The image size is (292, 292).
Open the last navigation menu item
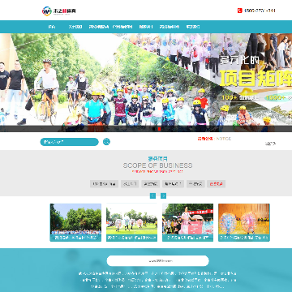coord(193,27)
